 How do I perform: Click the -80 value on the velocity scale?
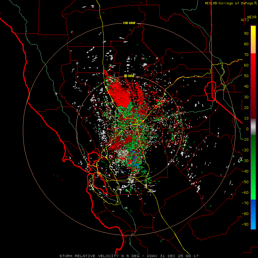(245, 214)
